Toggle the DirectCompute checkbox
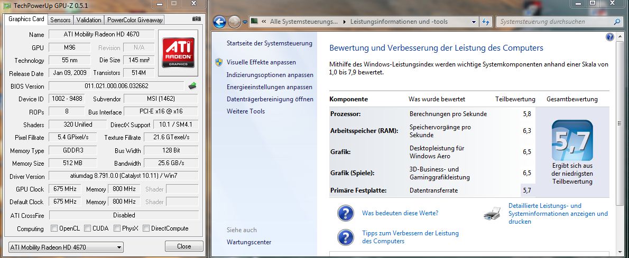The height and width of the screenshot is (258, 629). click(x=146, y=228)
